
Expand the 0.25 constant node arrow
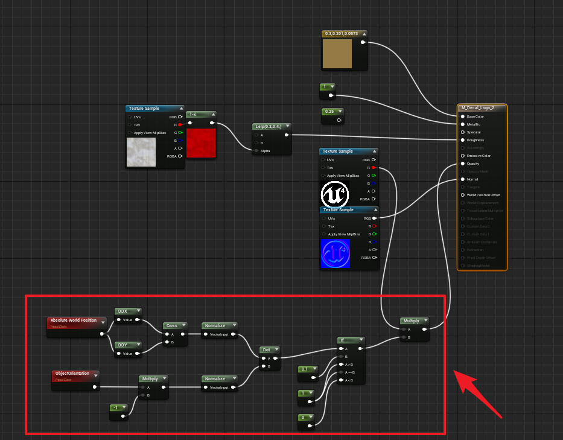click(340, 112)
